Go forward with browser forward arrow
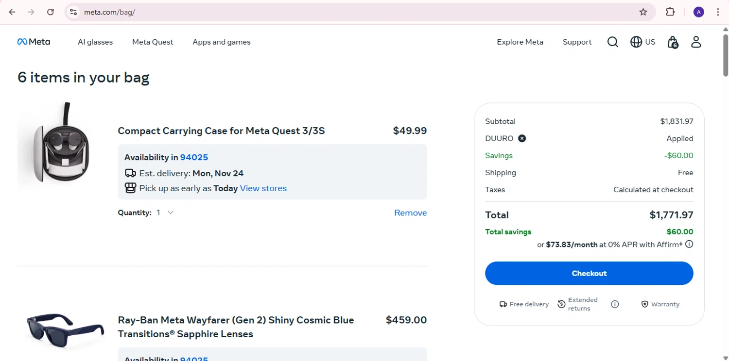 (31, 12)
